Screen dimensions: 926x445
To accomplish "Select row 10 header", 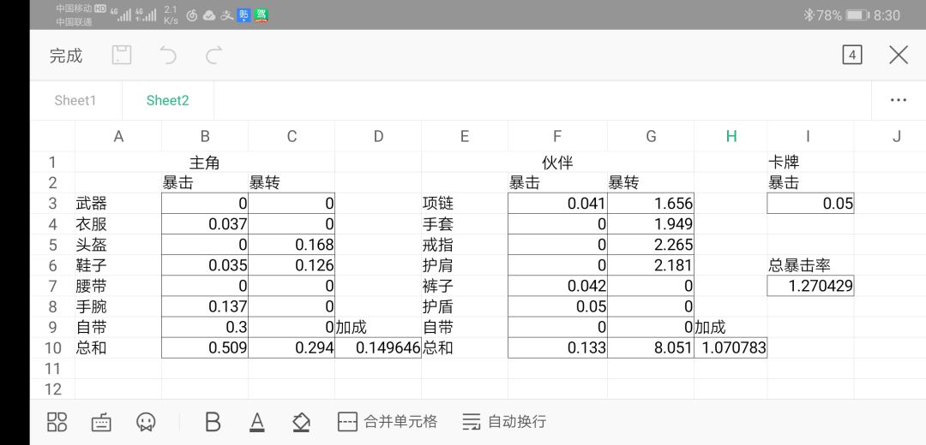I will pyautogui.click(x=52, y=347).
